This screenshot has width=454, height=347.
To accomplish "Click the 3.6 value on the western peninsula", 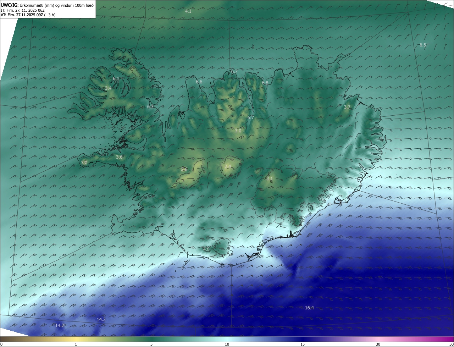I will 119,157.
